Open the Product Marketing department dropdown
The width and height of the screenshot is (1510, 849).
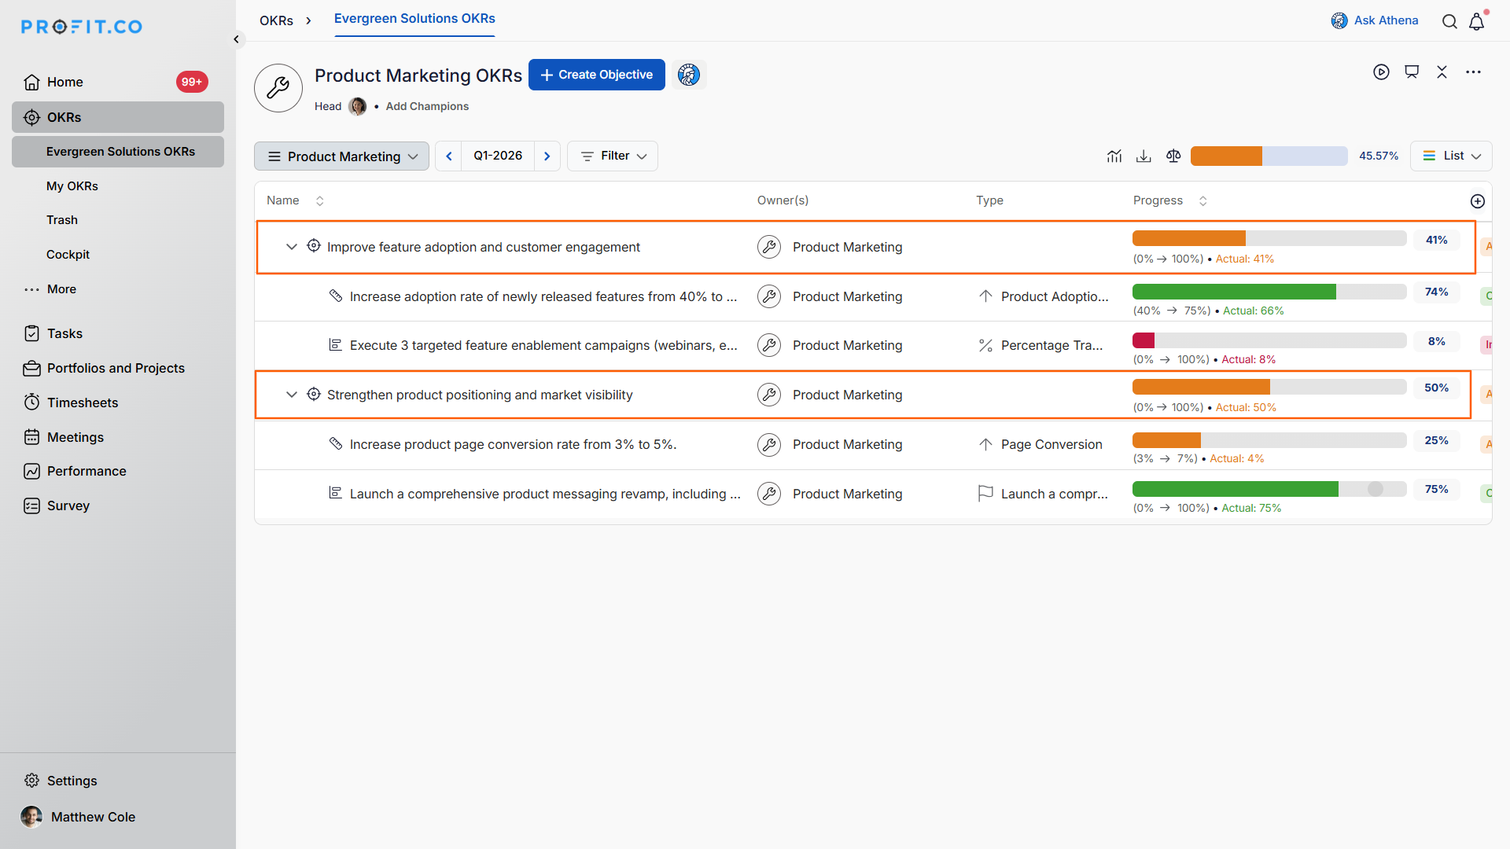coord(341,156)
